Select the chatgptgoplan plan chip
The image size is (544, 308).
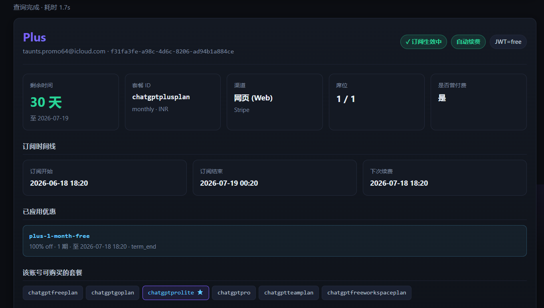click(113, 293)
